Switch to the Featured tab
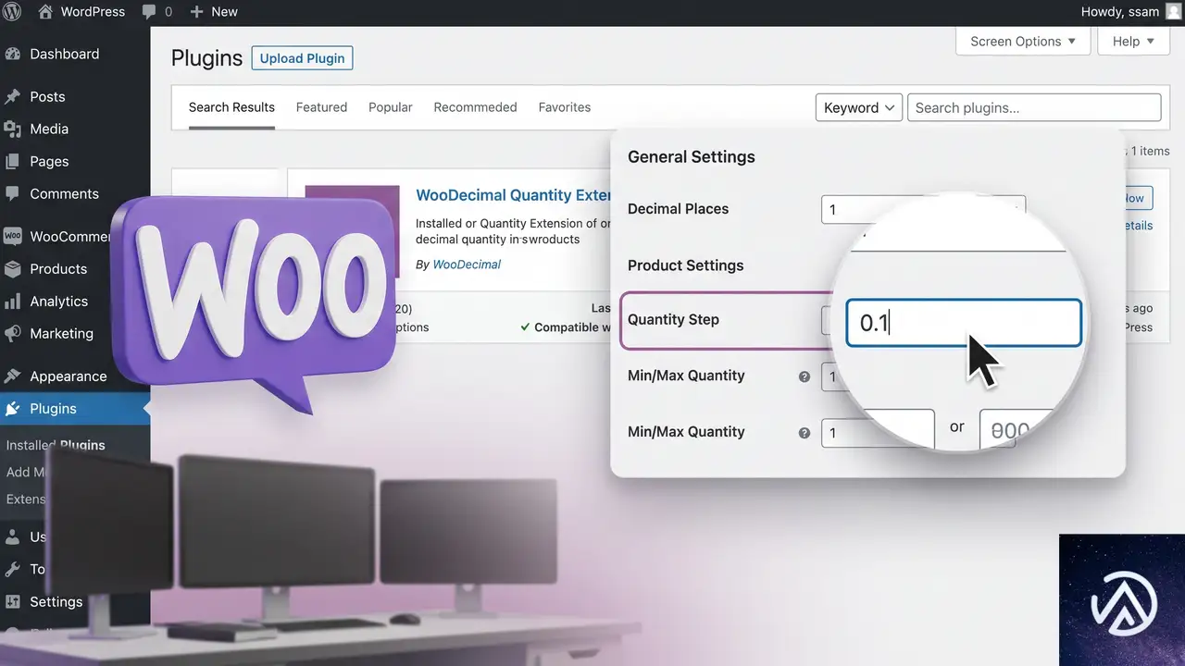Viewport: 1185px width, 666px height. tap(321, 107)
